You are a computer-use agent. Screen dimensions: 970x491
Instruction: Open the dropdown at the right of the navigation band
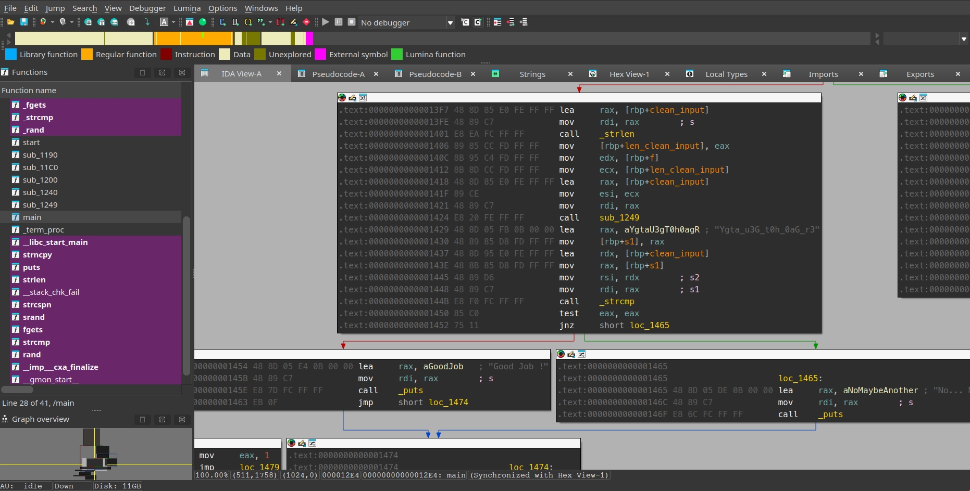pos(963,38)
